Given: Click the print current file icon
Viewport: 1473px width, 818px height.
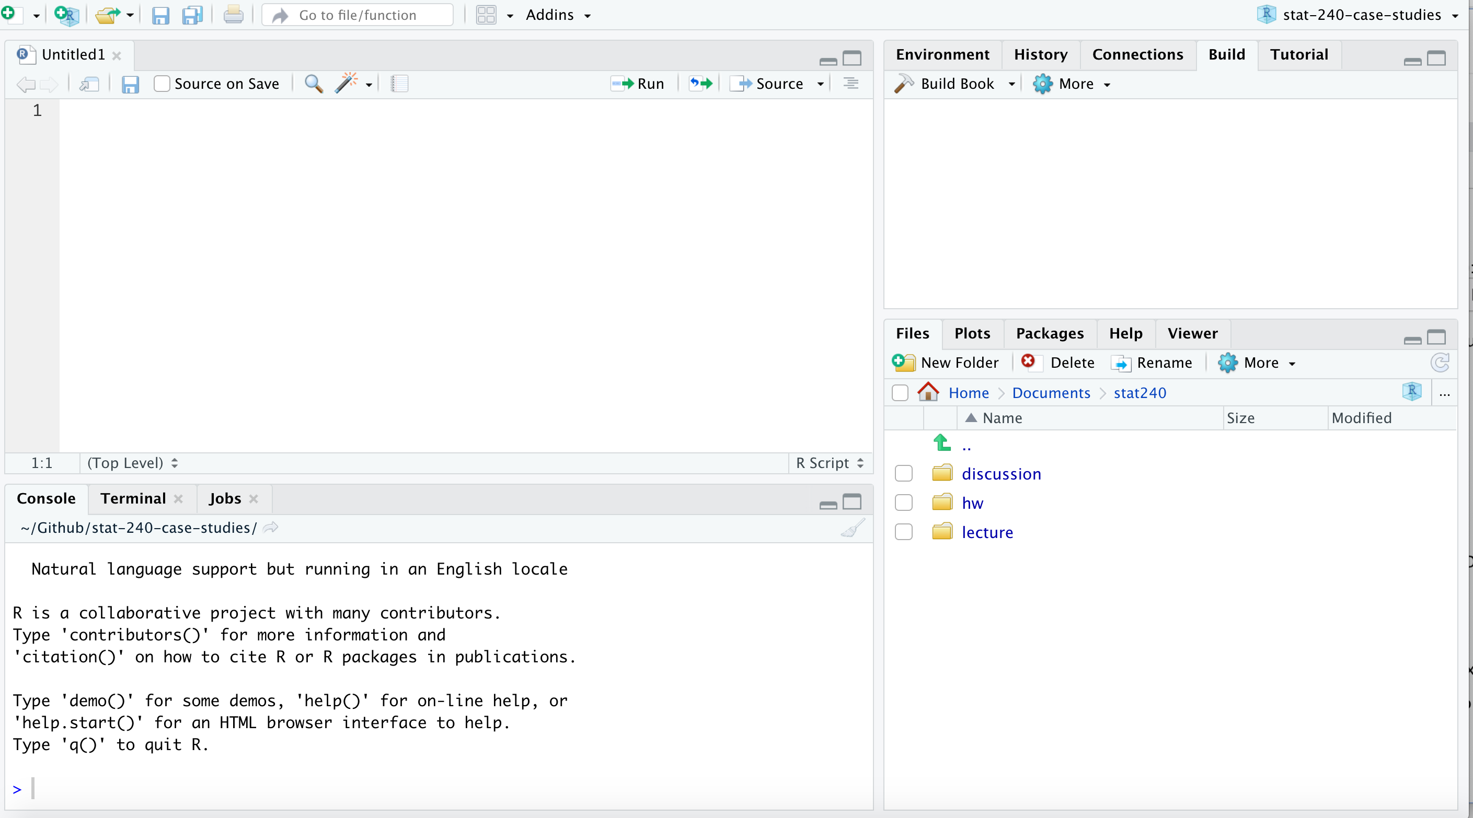Looking at the screenshot, I should (233, 15).
